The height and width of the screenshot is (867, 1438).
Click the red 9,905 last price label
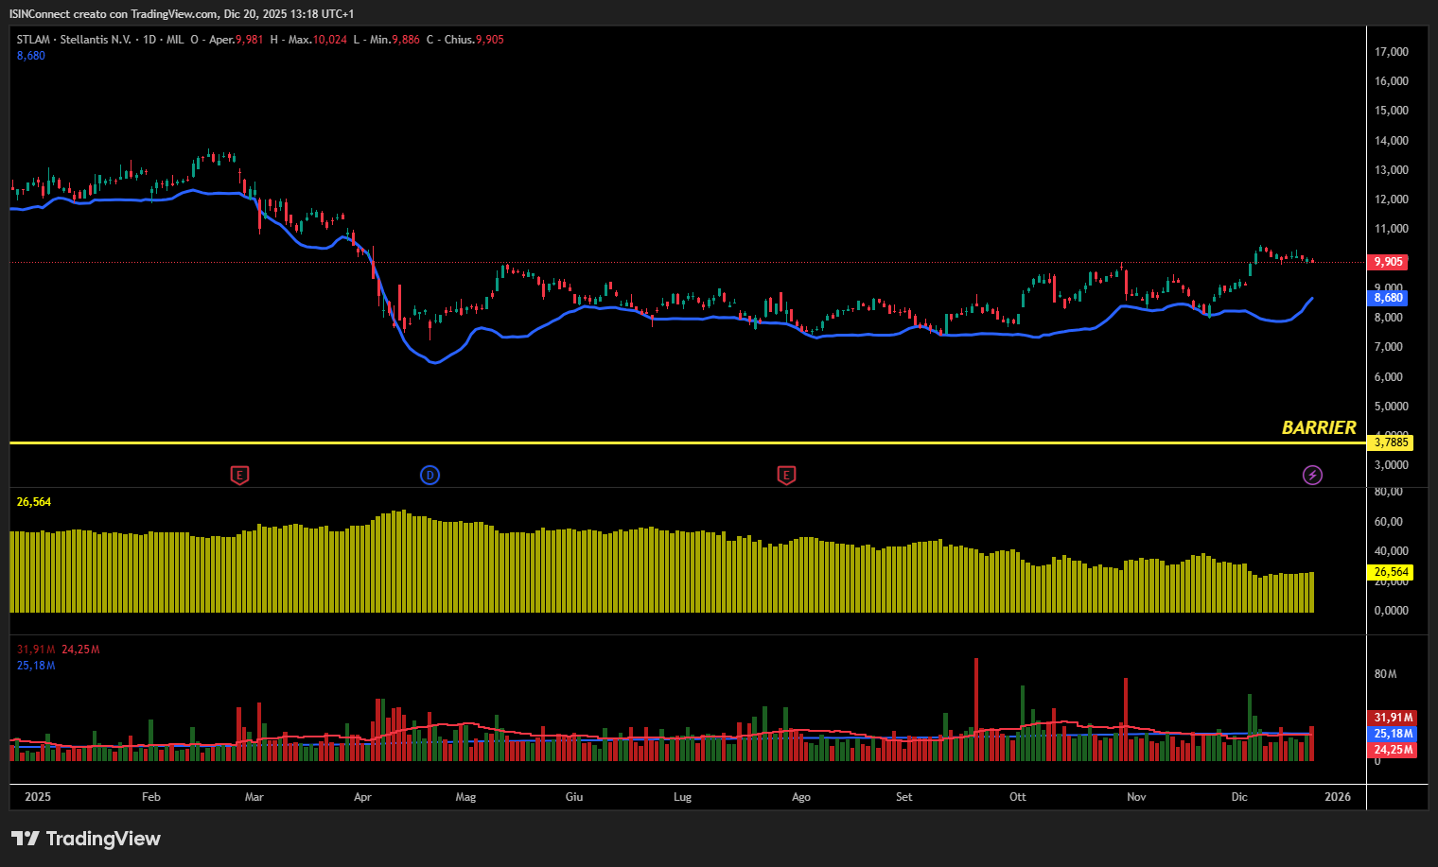[1388, 262]
